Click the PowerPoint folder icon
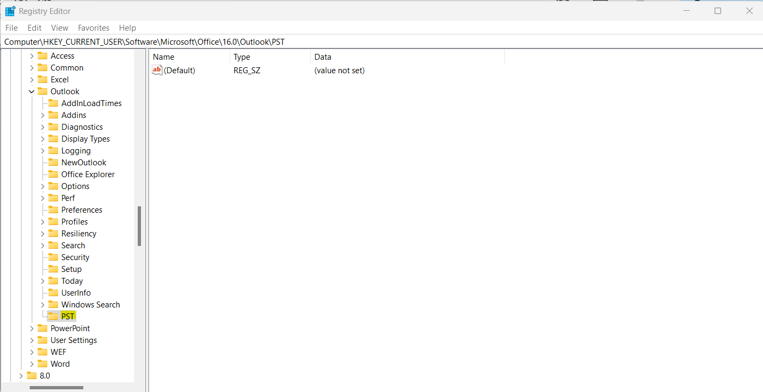 (43, 328)
